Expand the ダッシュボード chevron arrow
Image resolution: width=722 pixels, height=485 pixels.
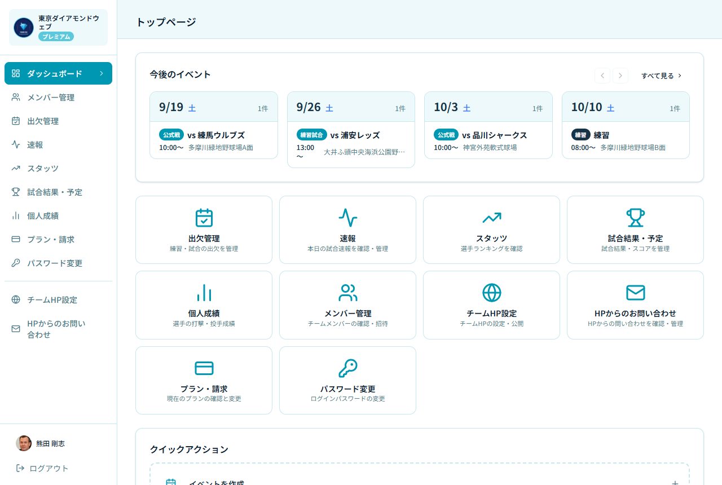pos(101,73)
